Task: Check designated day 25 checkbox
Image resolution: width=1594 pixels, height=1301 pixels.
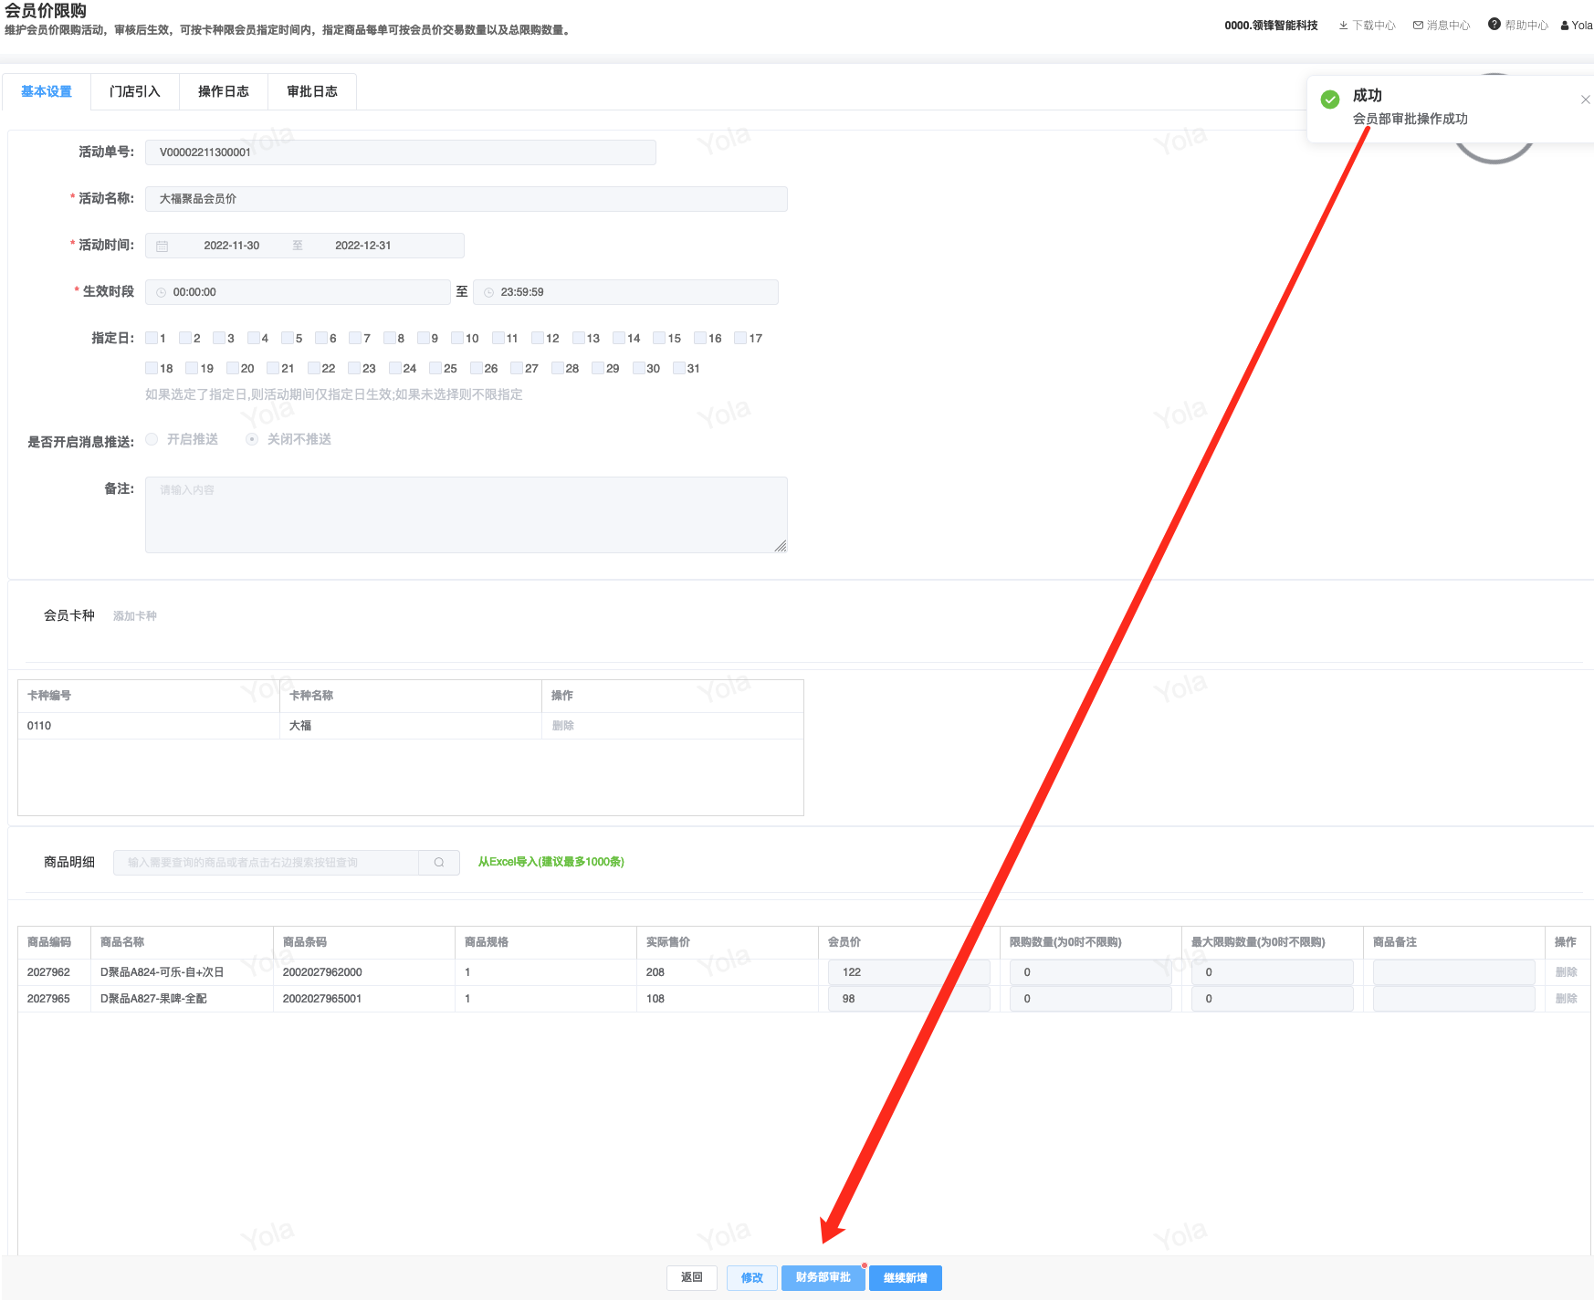Action: 435,368
